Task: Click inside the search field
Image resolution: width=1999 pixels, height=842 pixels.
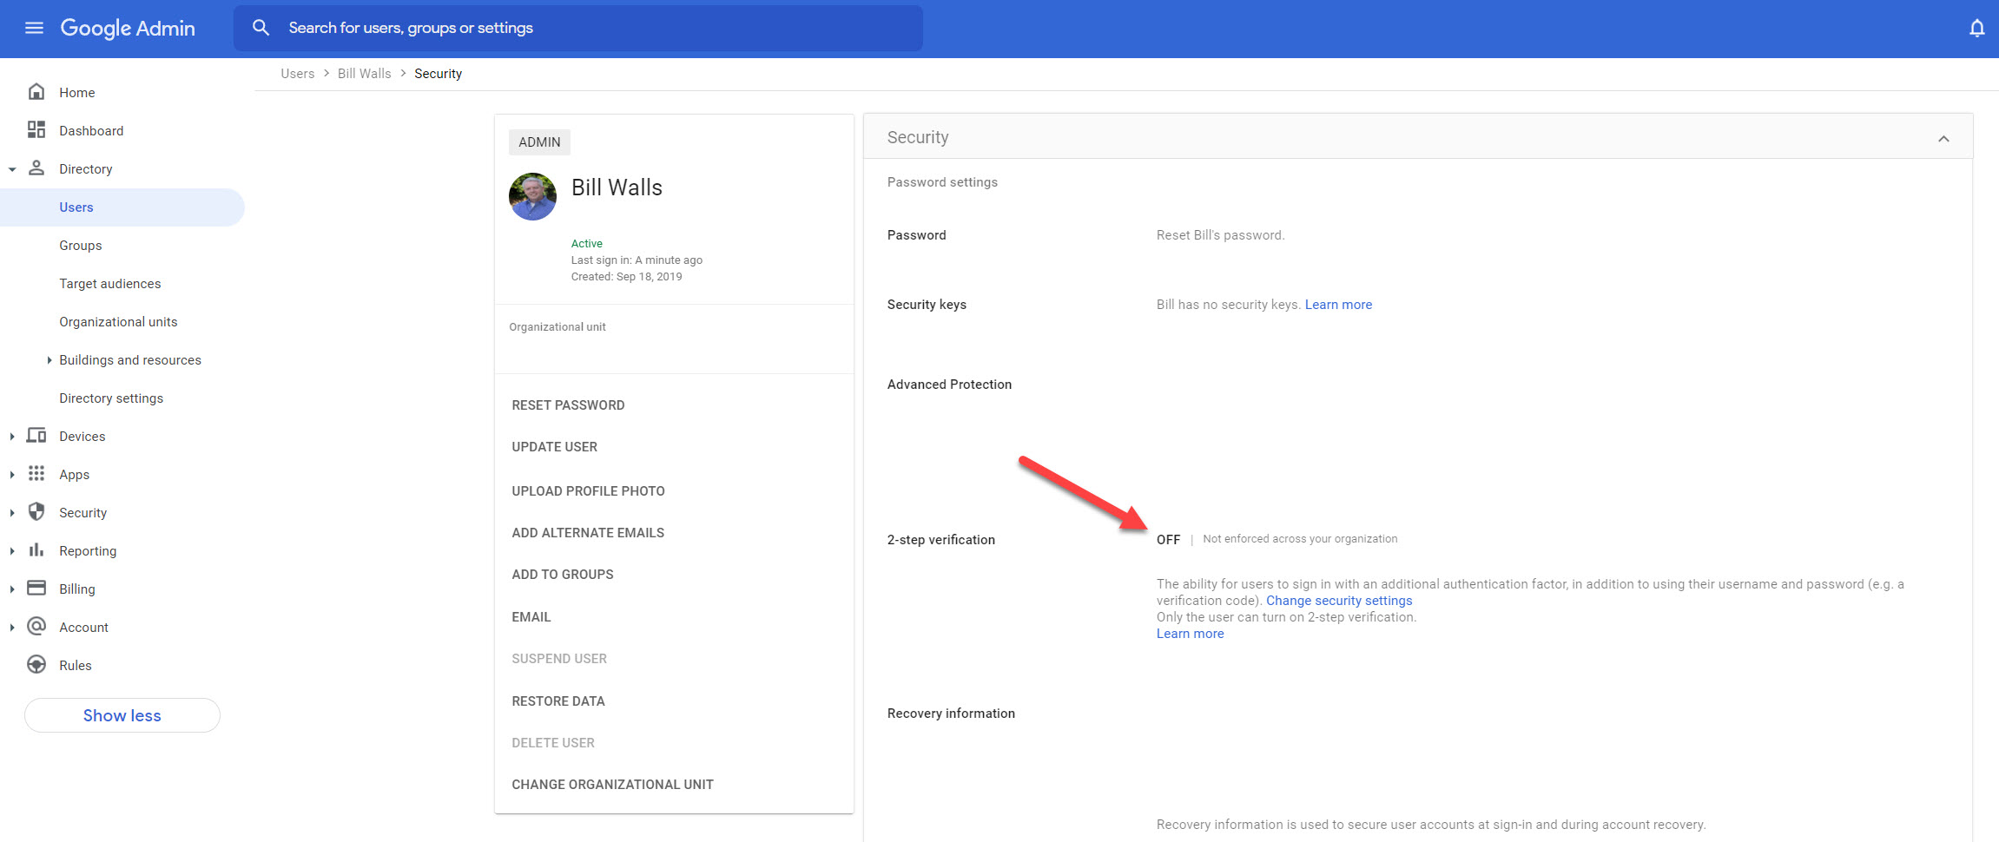Action: tap(573, 27)
